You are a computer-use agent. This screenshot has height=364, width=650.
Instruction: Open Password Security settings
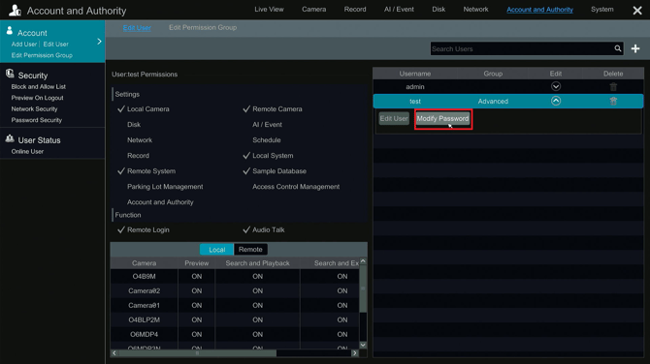coord(37,120)
